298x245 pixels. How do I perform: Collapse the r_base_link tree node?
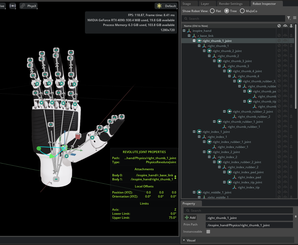[x=189, y=36]
